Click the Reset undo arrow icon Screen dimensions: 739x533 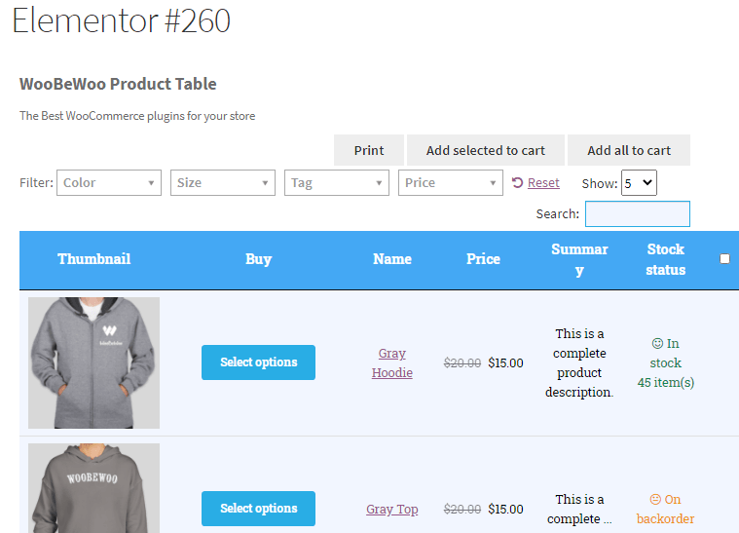click(517, 182)
